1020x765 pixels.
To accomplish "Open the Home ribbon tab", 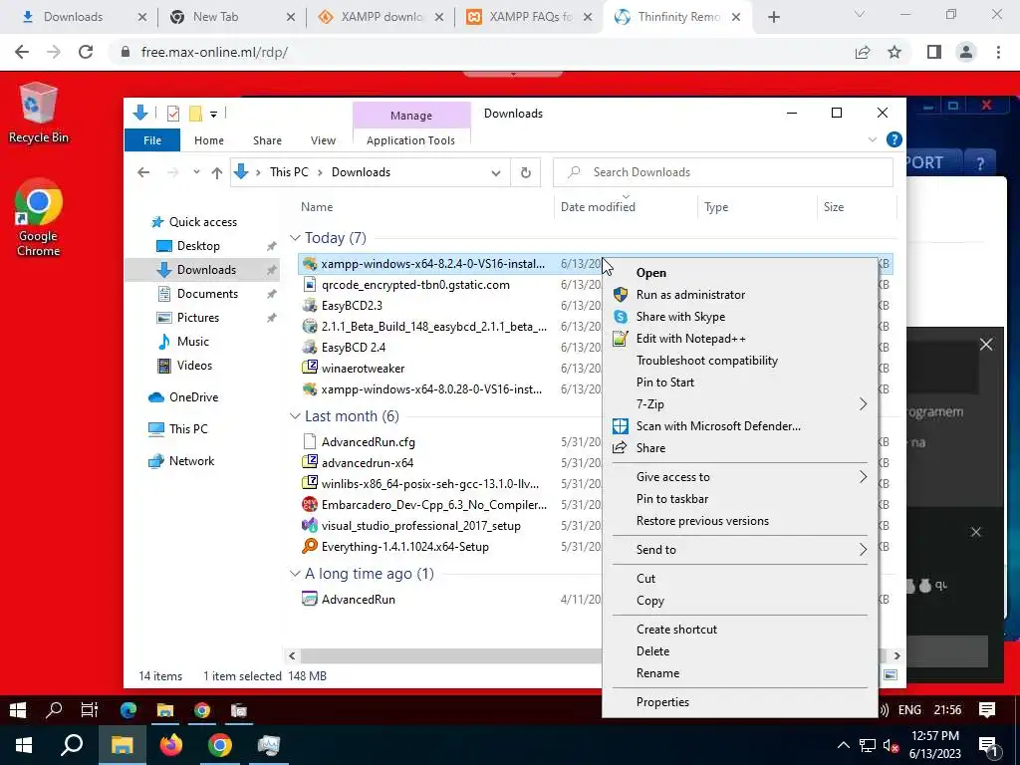I will 209,140.
